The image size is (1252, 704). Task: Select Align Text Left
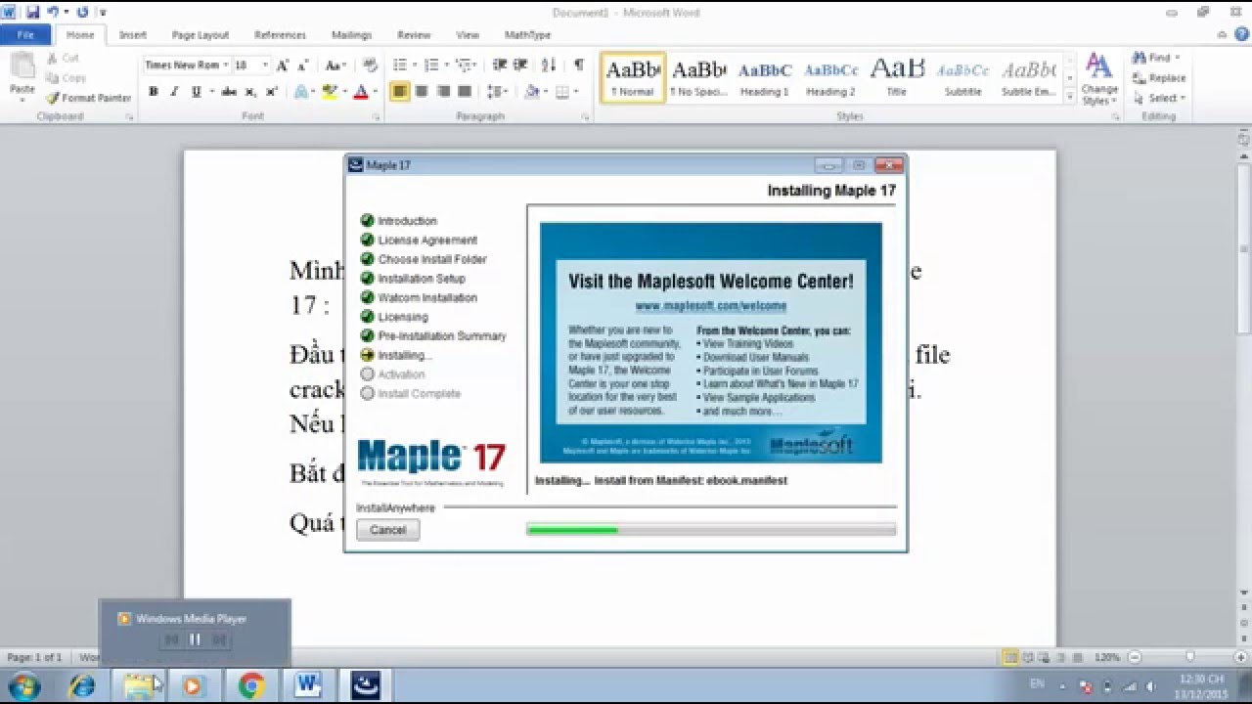click(399, 91)
